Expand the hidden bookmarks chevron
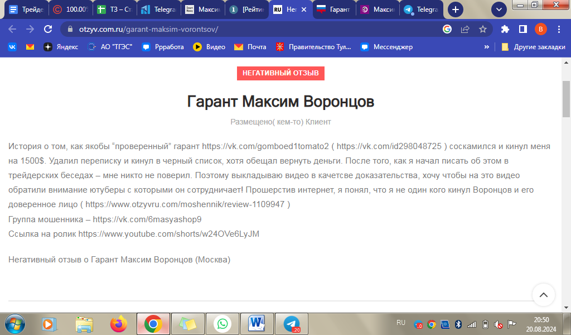 pyautogui.click(x=487, y=47)
